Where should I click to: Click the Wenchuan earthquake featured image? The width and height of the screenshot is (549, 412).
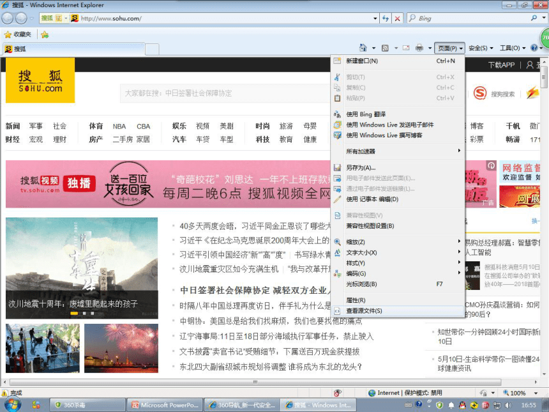tap(82, 268)
